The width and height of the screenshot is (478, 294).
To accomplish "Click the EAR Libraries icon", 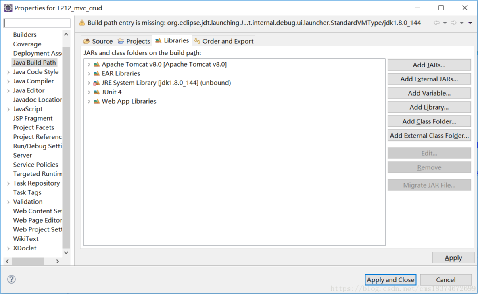I will 96,73.
